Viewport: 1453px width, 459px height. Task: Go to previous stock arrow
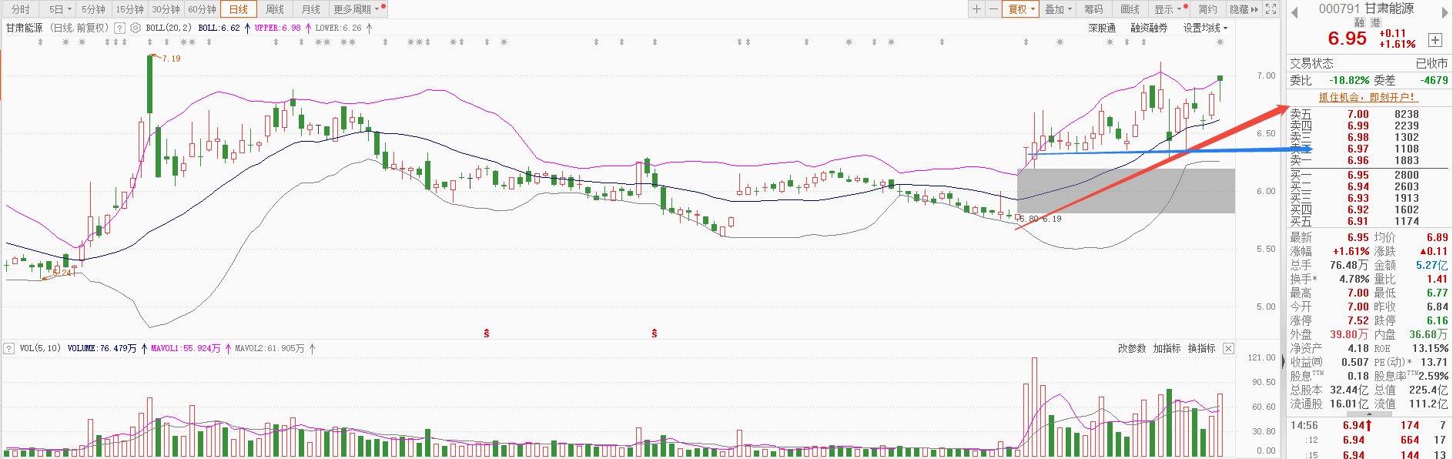coord(1294,12)
